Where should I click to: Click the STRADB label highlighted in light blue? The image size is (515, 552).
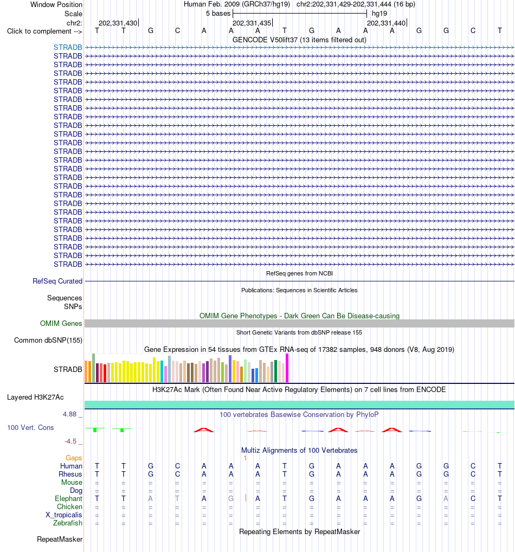[68, 47]
